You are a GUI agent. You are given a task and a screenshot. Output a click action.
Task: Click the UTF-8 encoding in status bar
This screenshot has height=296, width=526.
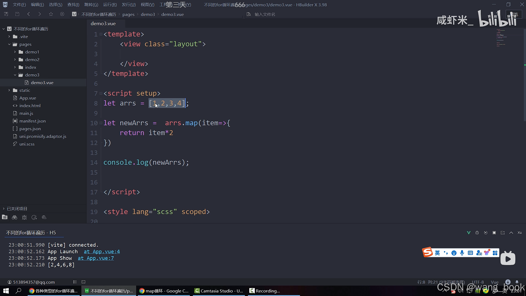coord(478,282)
